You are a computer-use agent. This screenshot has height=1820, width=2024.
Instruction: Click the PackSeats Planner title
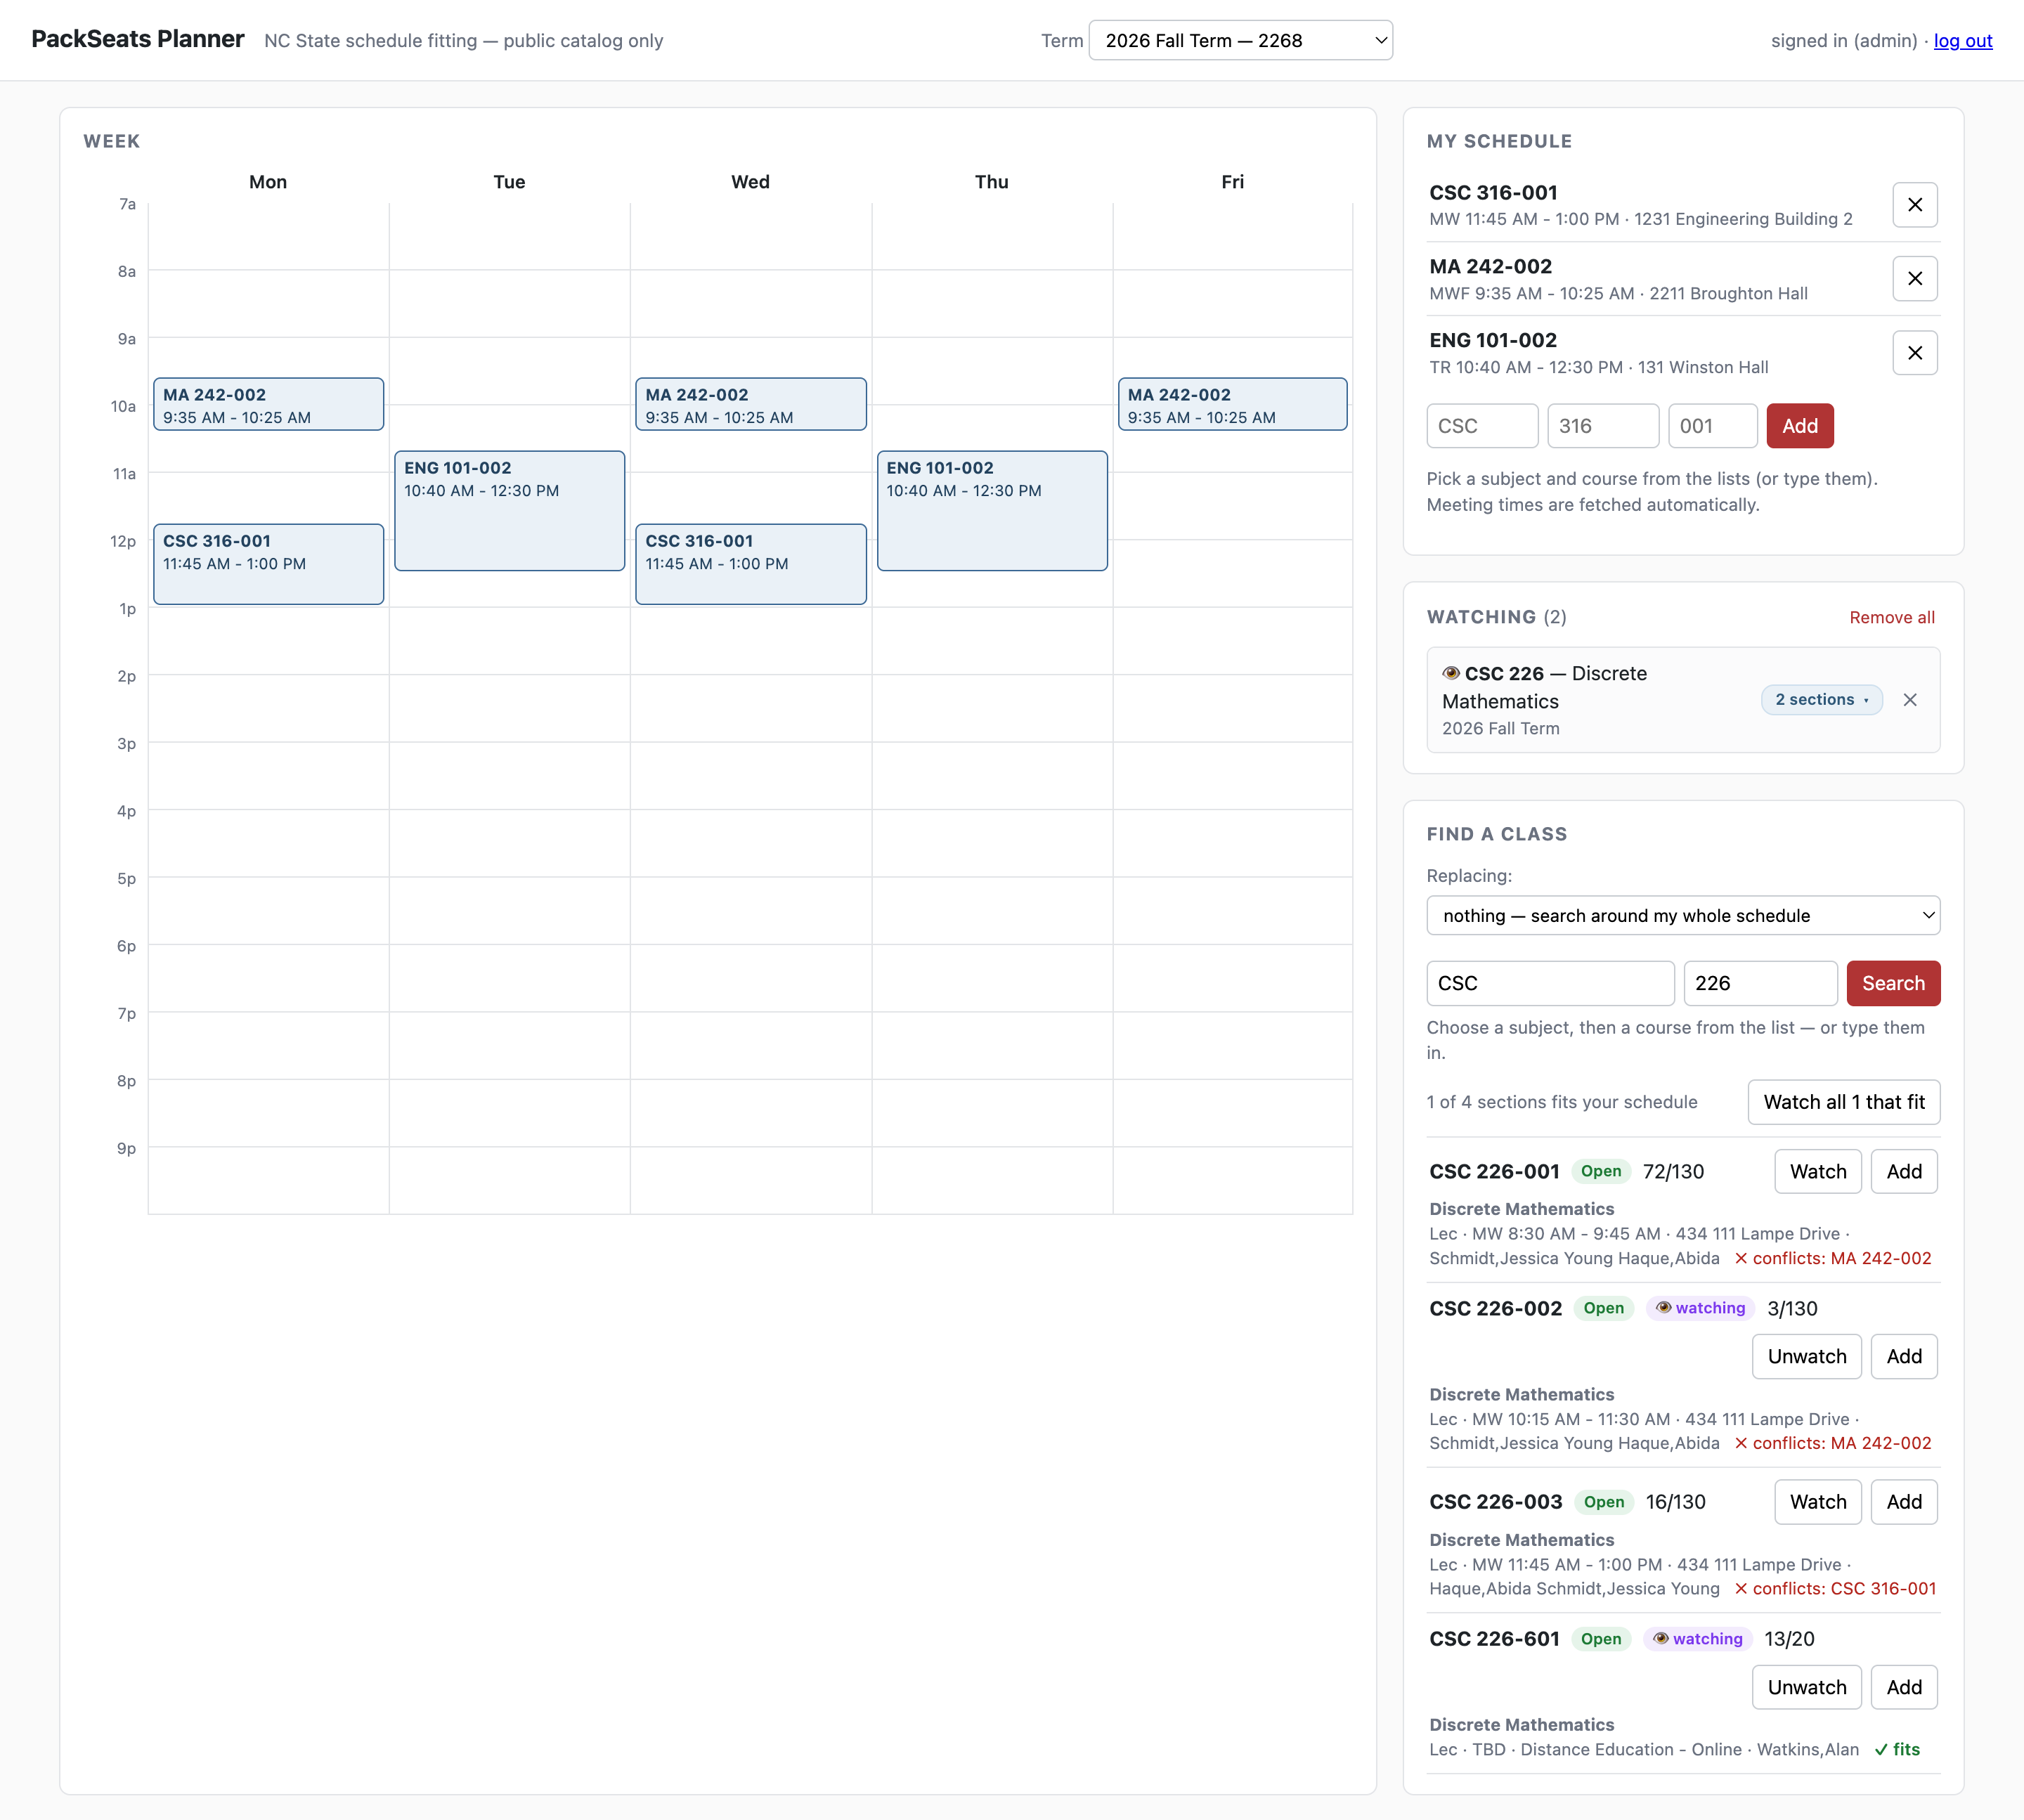coord(138,39)
